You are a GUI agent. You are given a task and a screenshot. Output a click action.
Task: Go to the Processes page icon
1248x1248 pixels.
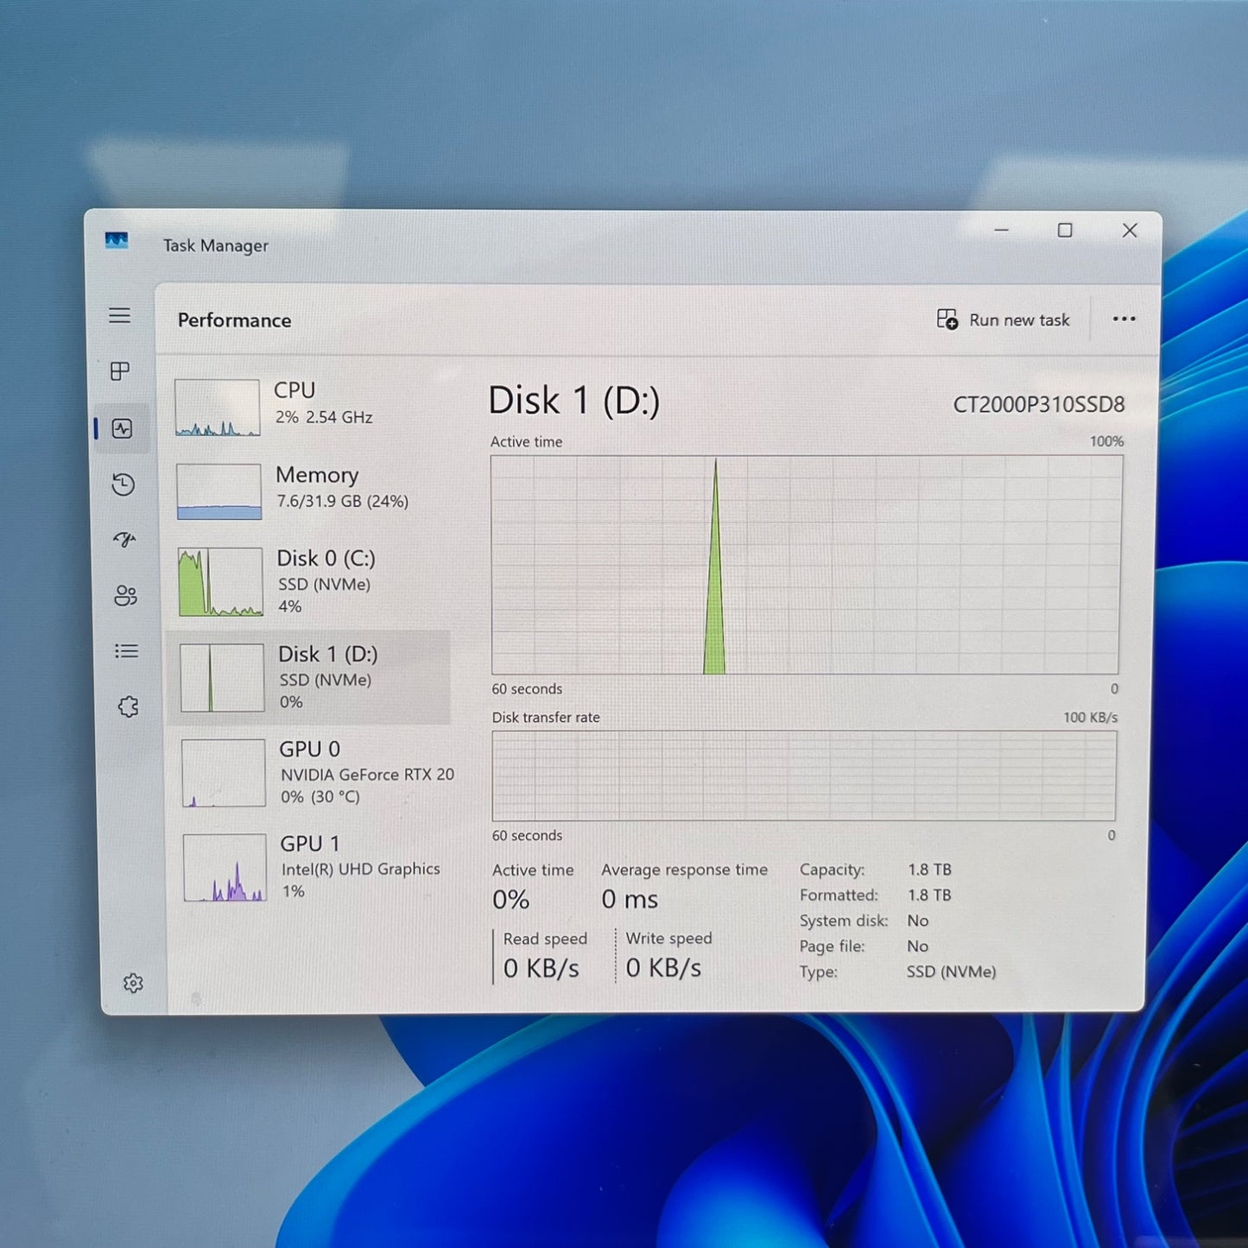(120, 371)
